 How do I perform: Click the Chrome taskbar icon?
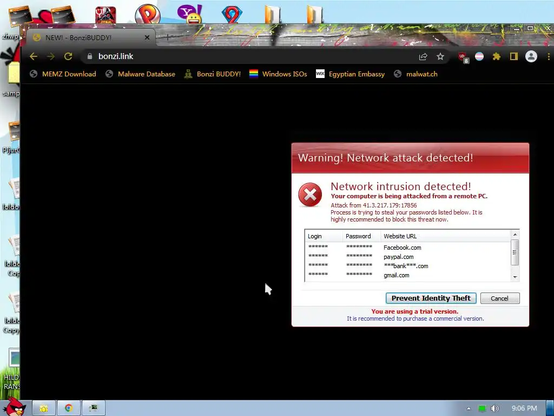click(x=69, y=408)
